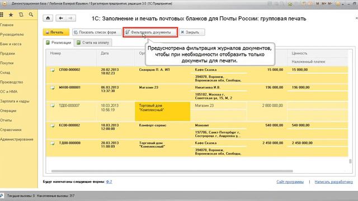
Task: Select cell Скворцов П. А. ИП
Action: (154, 70)
